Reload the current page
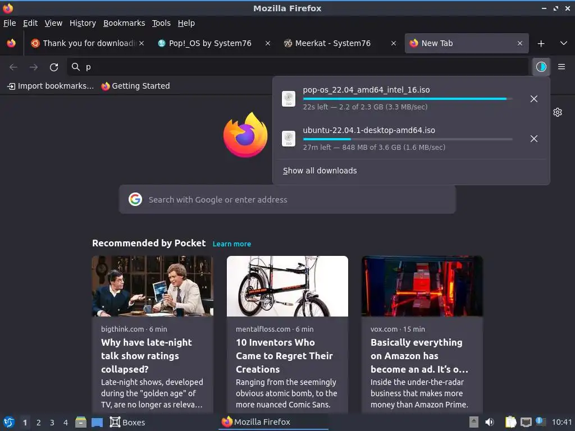The image size is (575, 431). point(54,67)
